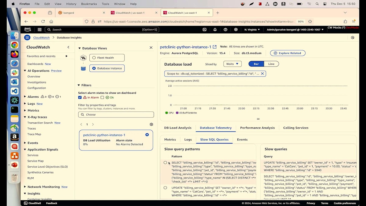Click the AWS console Search box

click(102, 30)
